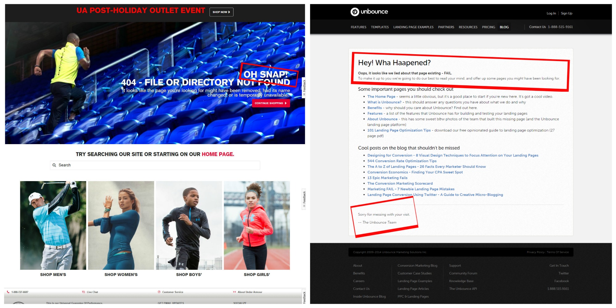Open the What is Unbounce? link
Viewport: 616px width, 308px height.
tap(384, 102)
